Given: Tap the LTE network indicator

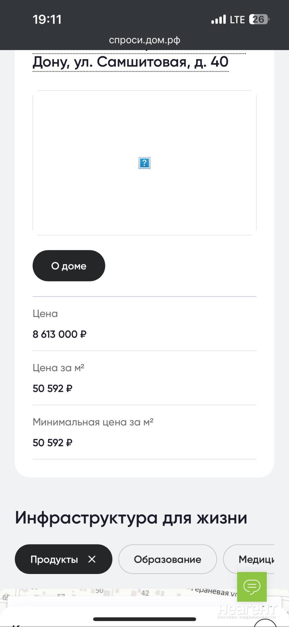Looking at the screenshot, I should pyautogui.click(x=237, y=20).
